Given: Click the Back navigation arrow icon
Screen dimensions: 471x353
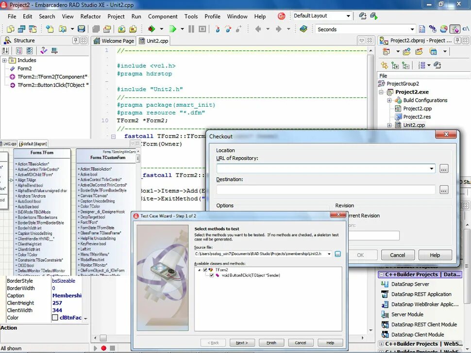Looking at the screenshot, I should [x=258, y=29].
